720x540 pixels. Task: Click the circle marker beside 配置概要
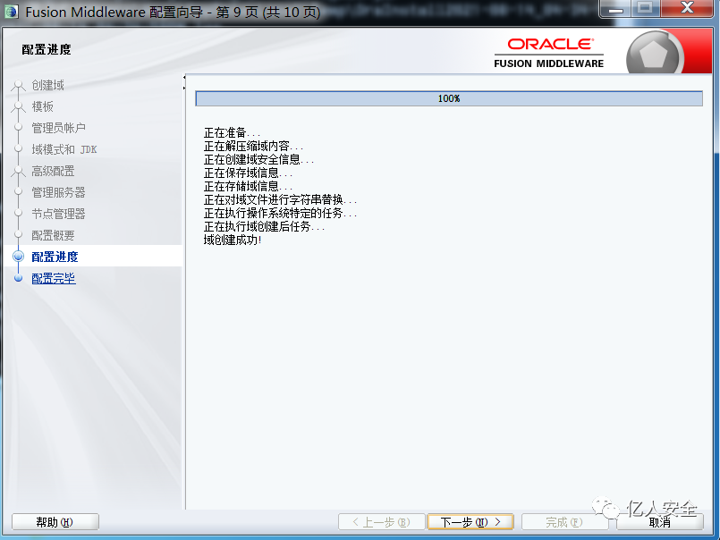click(x=18, y=234)
